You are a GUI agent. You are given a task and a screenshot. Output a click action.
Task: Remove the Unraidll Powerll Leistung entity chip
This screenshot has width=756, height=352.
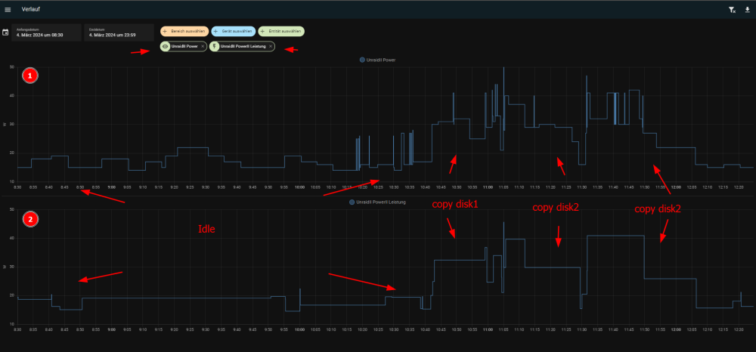point(271,46)
